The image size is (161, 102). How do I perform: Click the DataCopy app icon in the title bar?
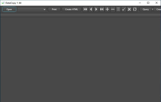tap(3, 3)
